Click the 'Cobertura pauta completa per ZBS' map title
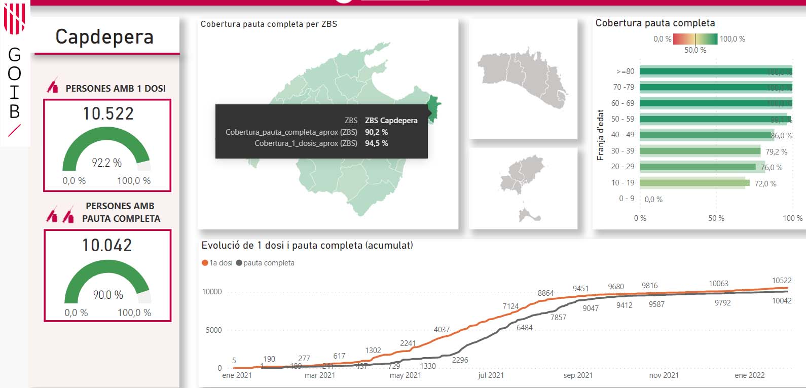This screenshot has width=806, height=388. pyautogui.click(x=269, y=24)
